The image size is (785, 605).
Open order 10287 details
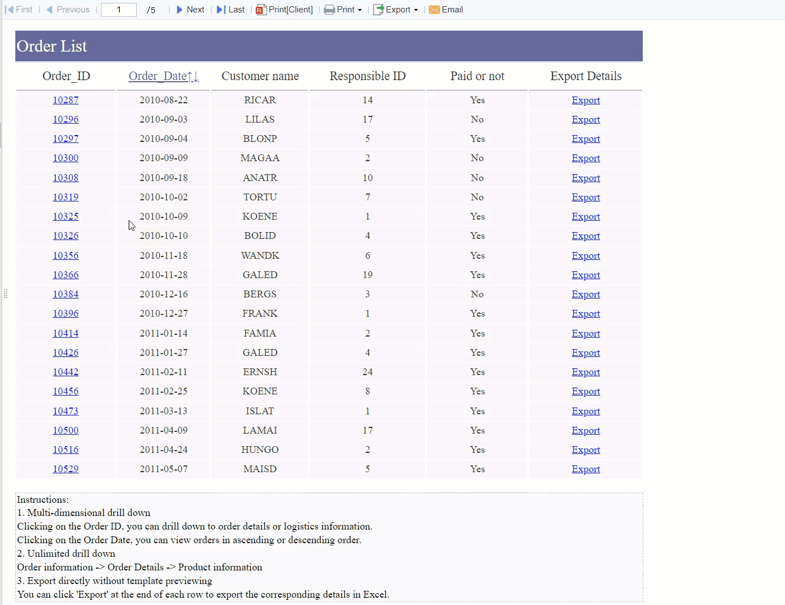click(x=66, y=100)
